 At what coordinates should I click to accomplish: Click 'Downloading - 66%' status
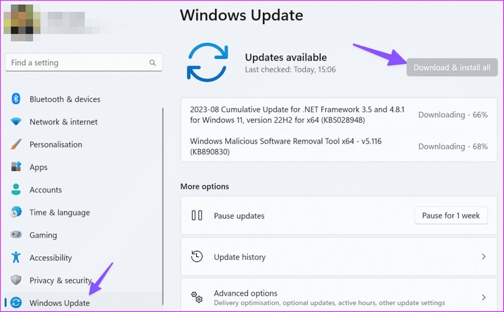click(x=453, y=115)
